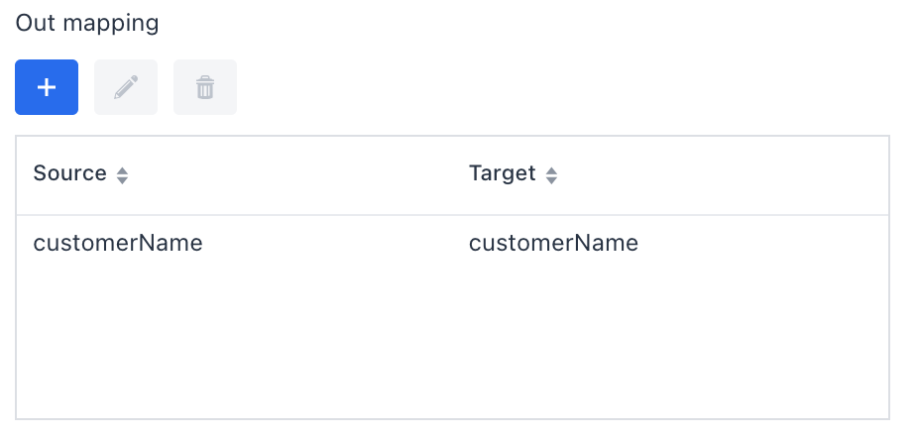Click the sort icon beside Source
Image resolution: width=918 pixels, height=436 pixels.
[x=122, y=175]
